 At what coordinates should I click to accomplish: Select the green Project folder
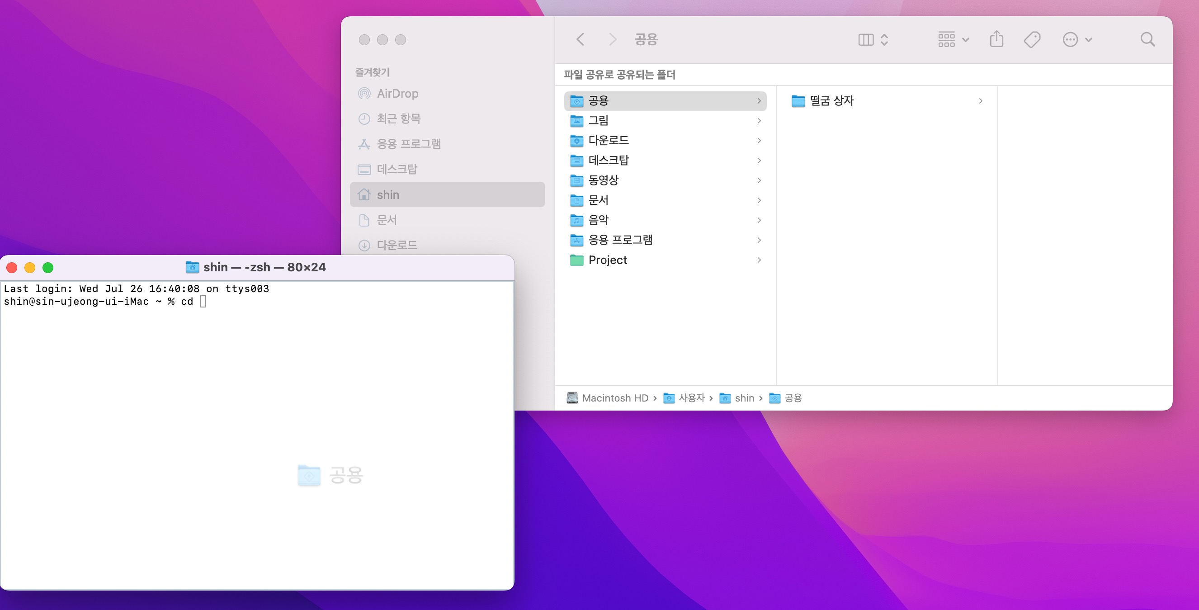(608, 260)
